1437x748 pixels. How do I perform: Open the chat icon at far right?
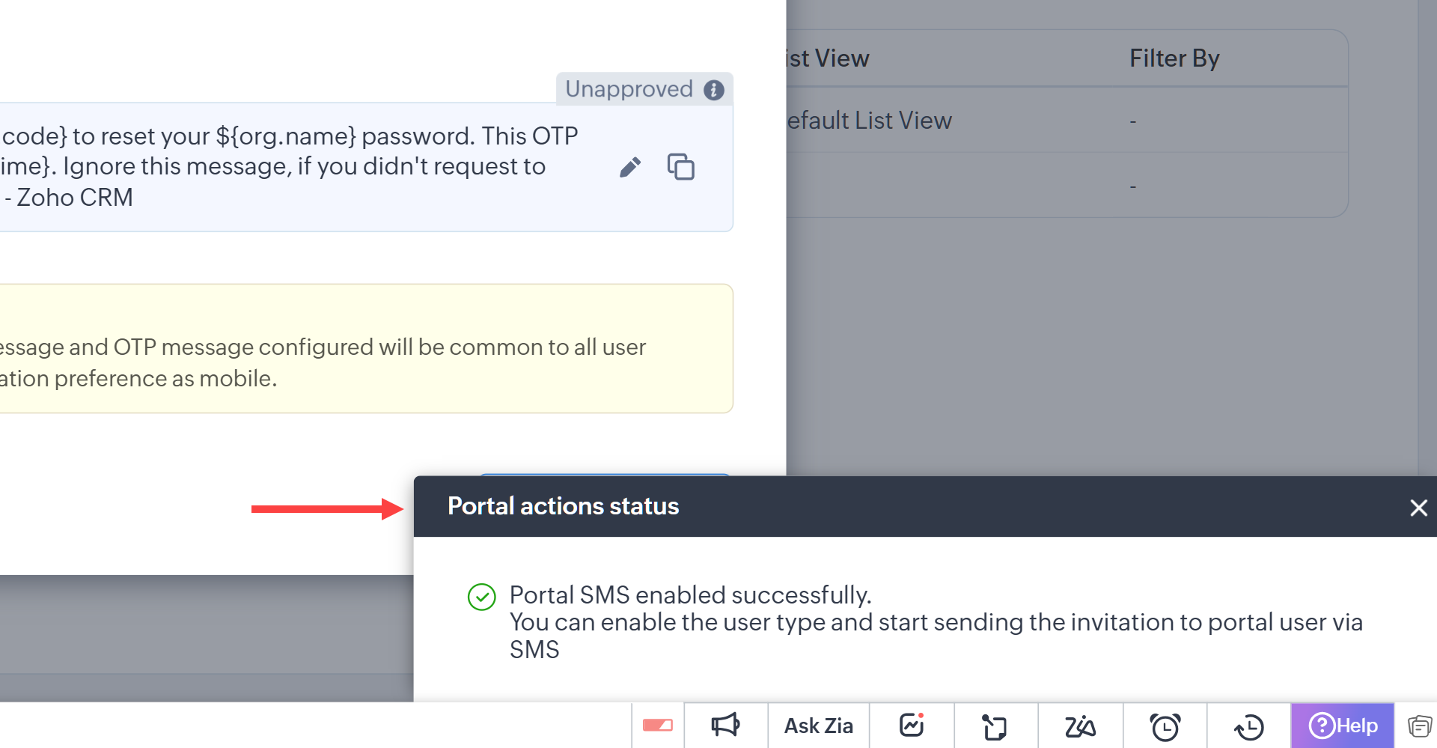(x=1419, y=726)
